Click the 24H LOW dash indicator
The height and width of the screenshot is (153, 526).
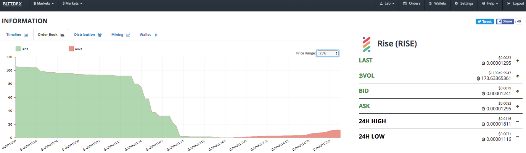pos(518,137)
